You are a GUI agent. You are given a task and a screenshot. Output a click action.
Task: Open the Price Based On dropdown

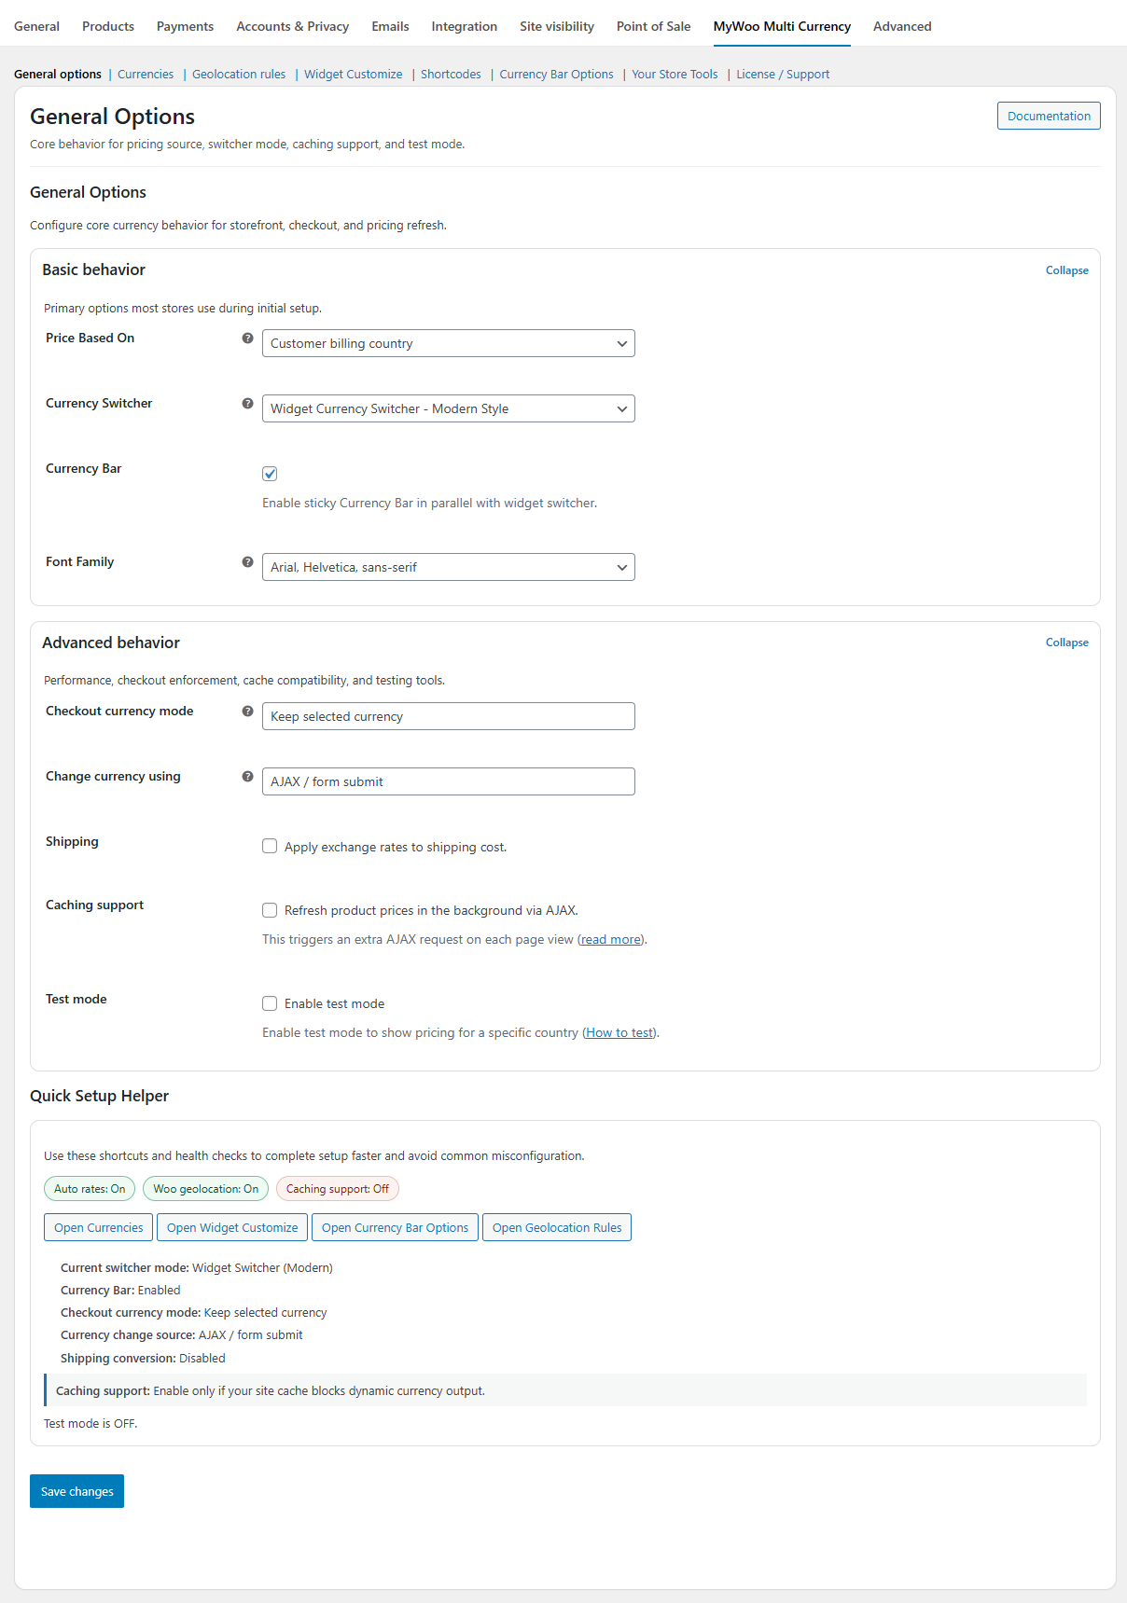(x=448, y=343)
